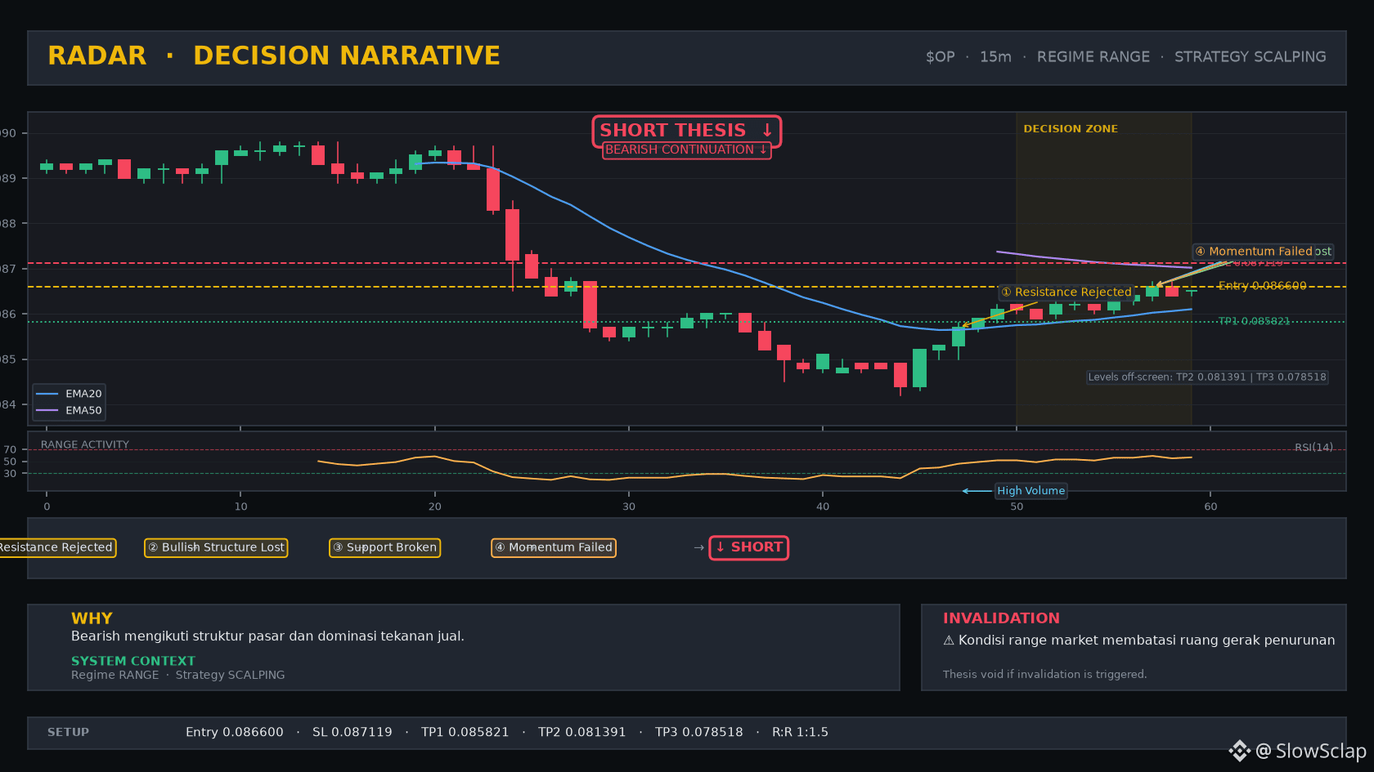This screenshot has height=772, width=1374.
Task: Click the x-axis tick labeled 30
Action: click(629, 506)
